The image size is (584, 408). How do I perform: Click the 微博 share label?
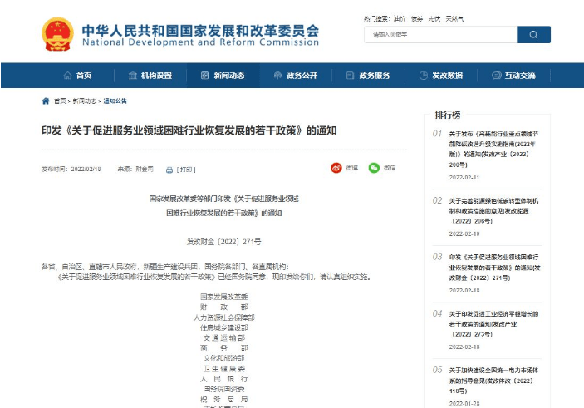tap(352, 168)
